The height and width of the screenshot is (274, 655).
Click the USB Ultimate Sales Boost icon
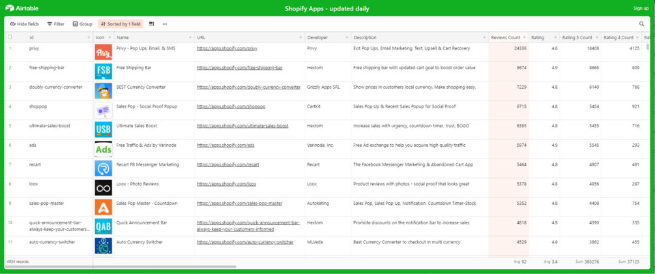coord(103,130)
